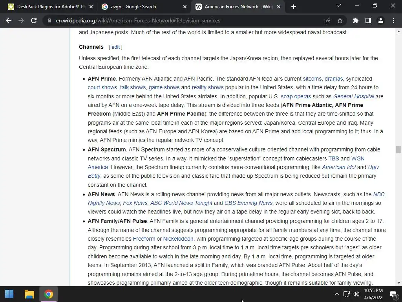The height and width of the screenshot is (302, 402).
Task: Bookmark this page with the star icon
Action: coord(340,20)
